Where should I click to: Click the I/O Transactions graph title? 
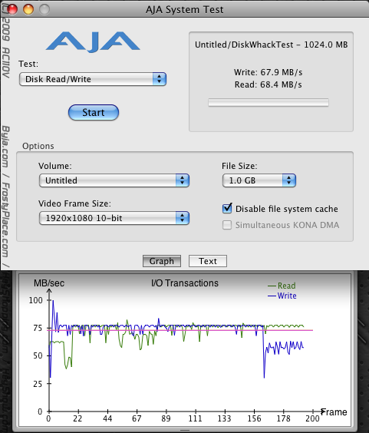coord(185,283)
